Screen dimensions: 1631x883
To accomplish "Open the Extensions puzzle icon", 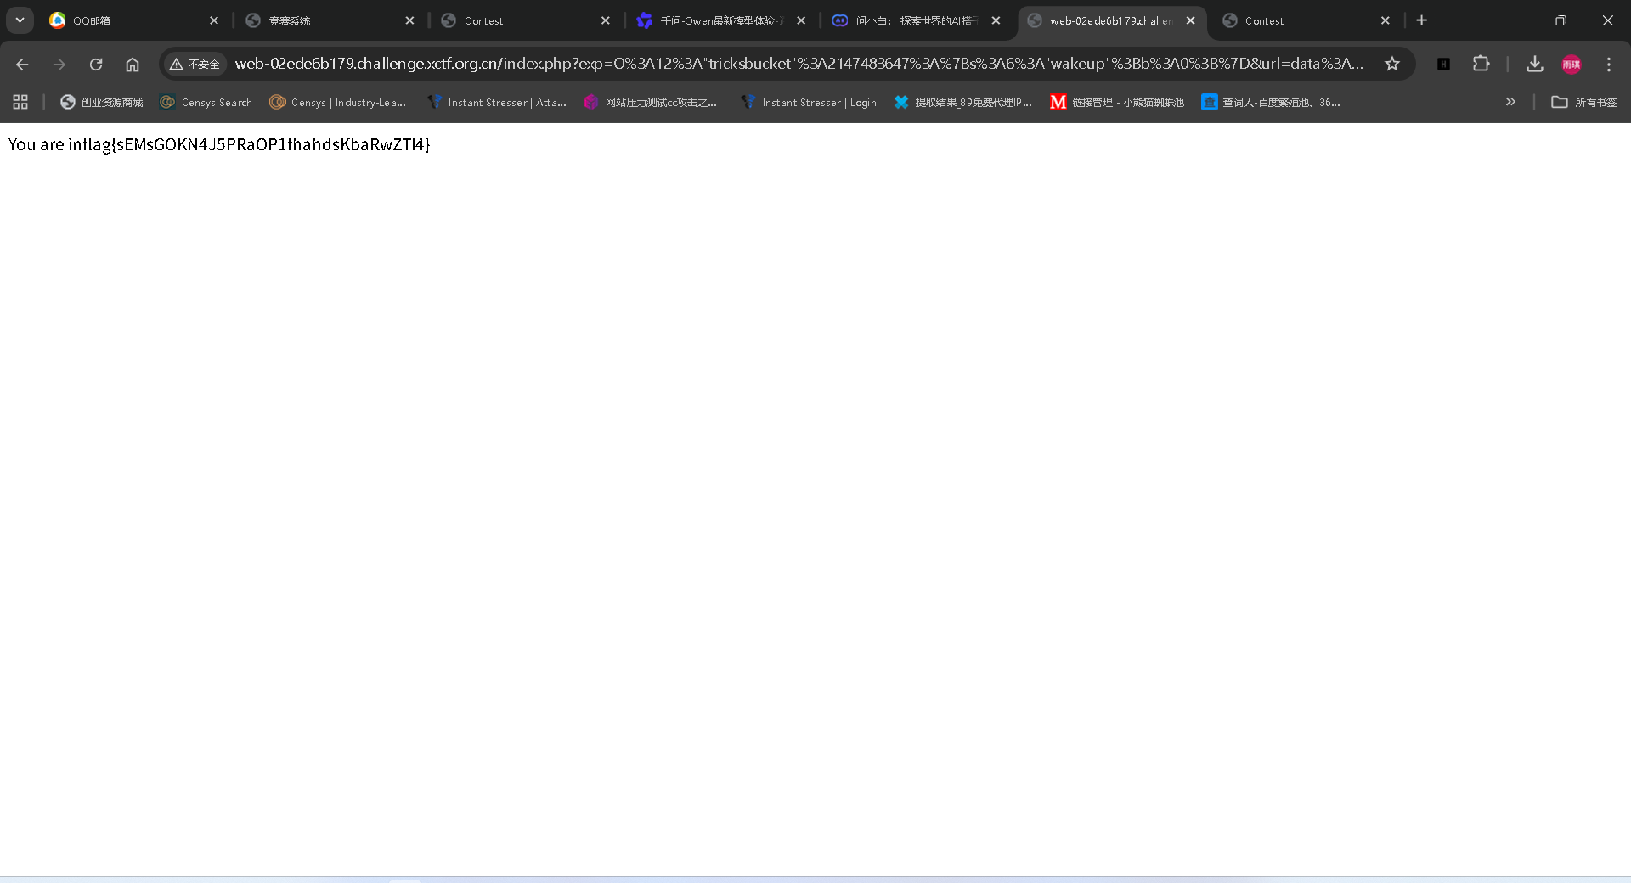I will (x=1481, y=65).
